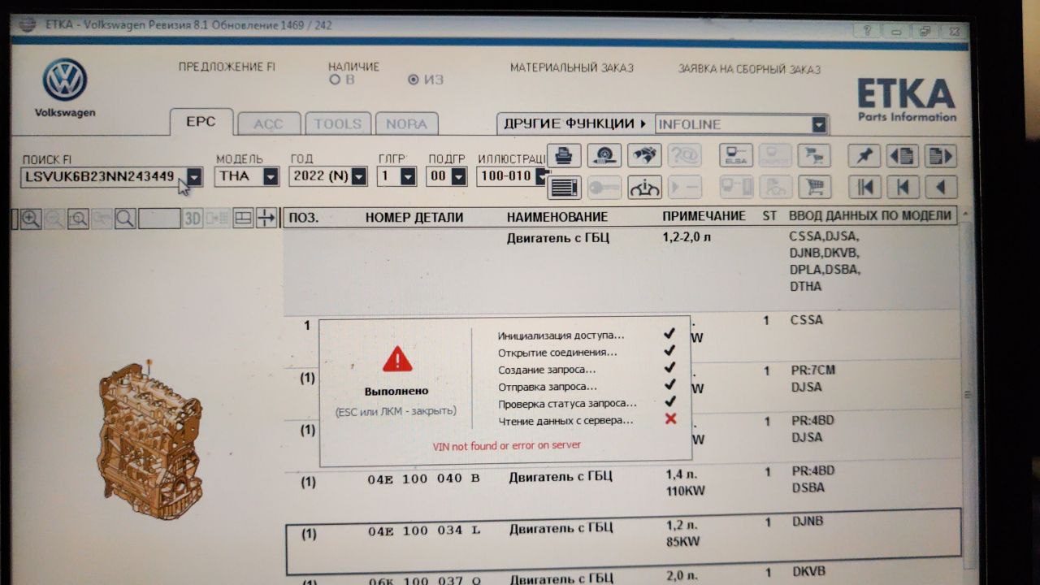This screenshot has width=1040, height=585.
Task: Click the НОМЕР ДЕТАЛИ column header
Action: click(414, 217)
